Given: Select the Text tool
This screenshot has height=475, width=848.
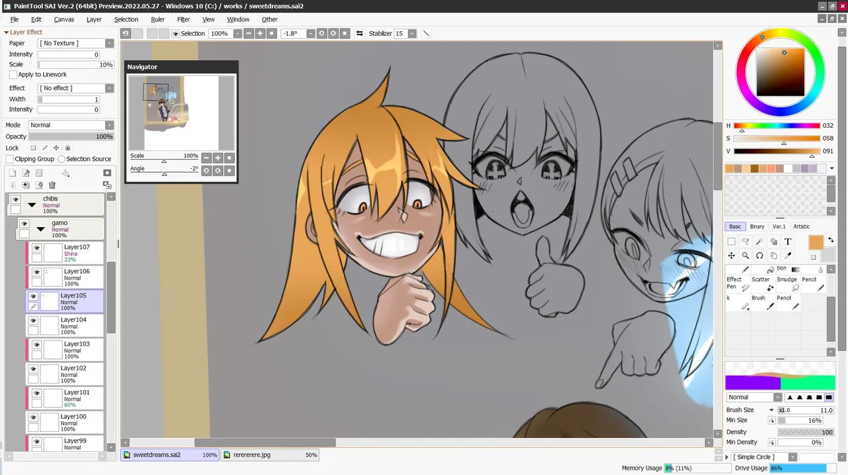Looking at the screenshot, I should tap(788, 241).
